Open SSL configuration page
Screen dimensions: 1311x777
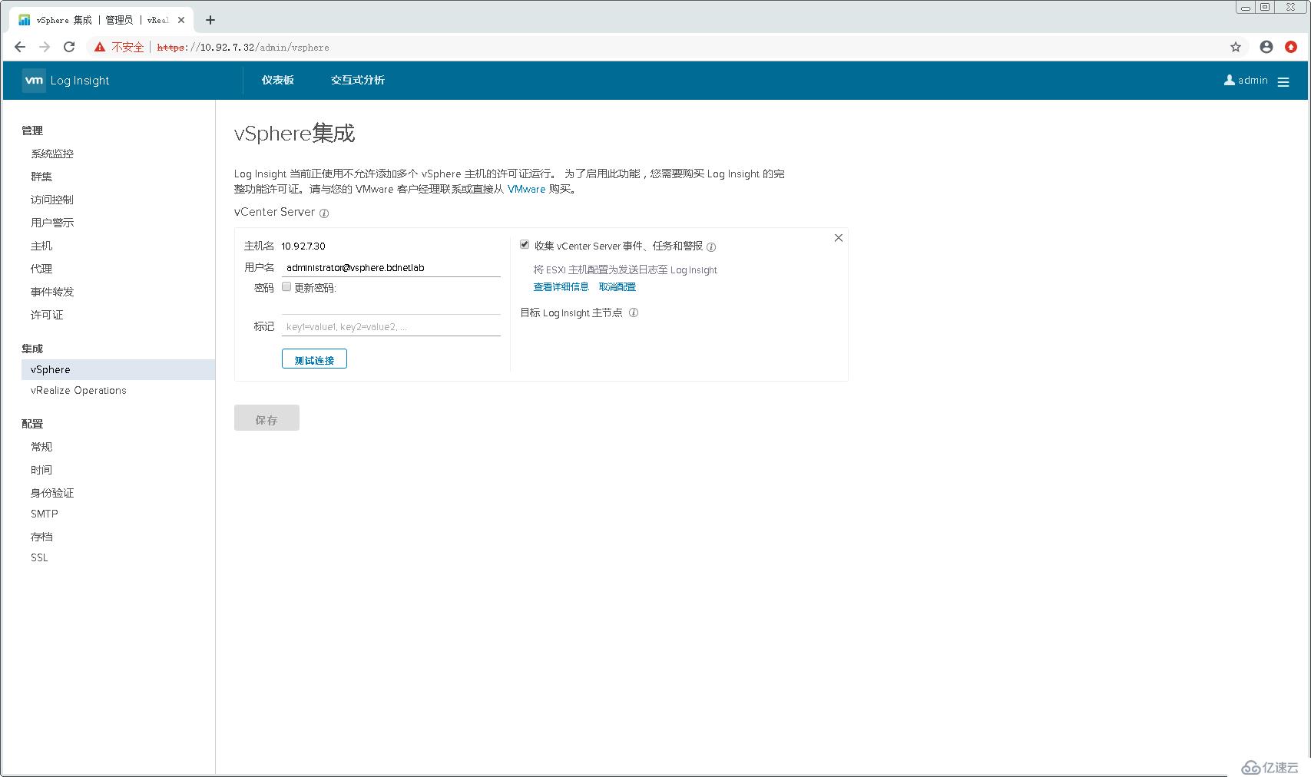click(39, 557)
